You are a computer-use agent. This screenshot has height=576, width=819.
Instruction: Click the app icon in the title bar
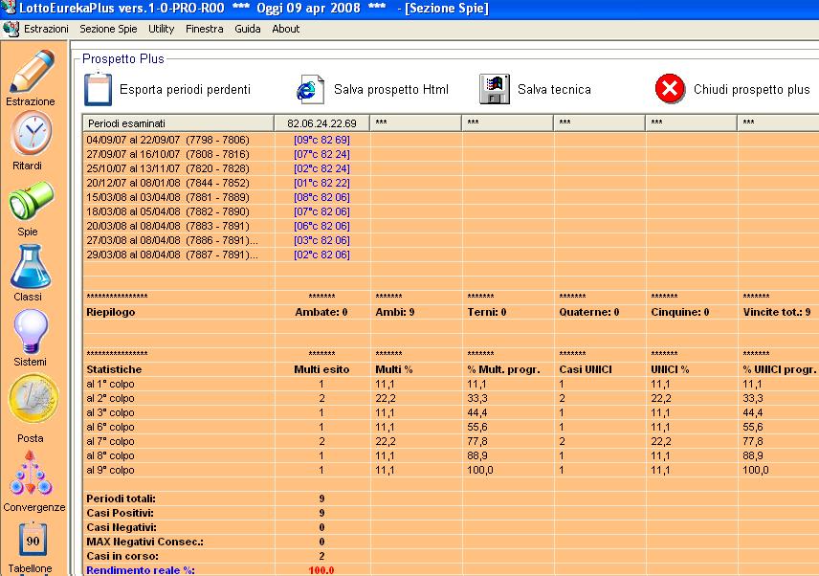click(x=9, y=8)
